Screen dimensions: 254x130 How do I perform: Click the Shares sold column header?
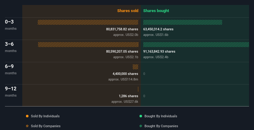128,11
